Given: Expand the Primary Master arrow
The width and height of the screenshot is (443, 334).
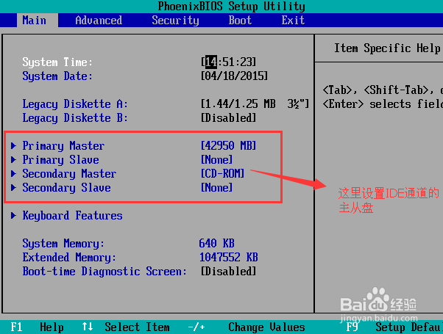Looking at the screenshot, I should tap(13, 146).
